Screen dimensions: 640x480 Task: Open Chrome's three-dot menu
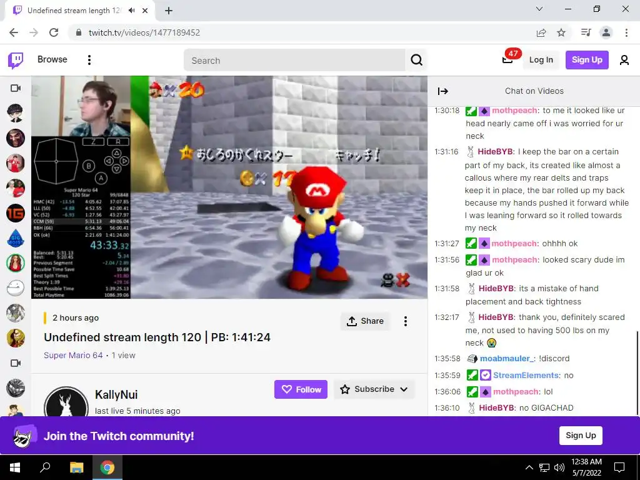coord(626,32)
